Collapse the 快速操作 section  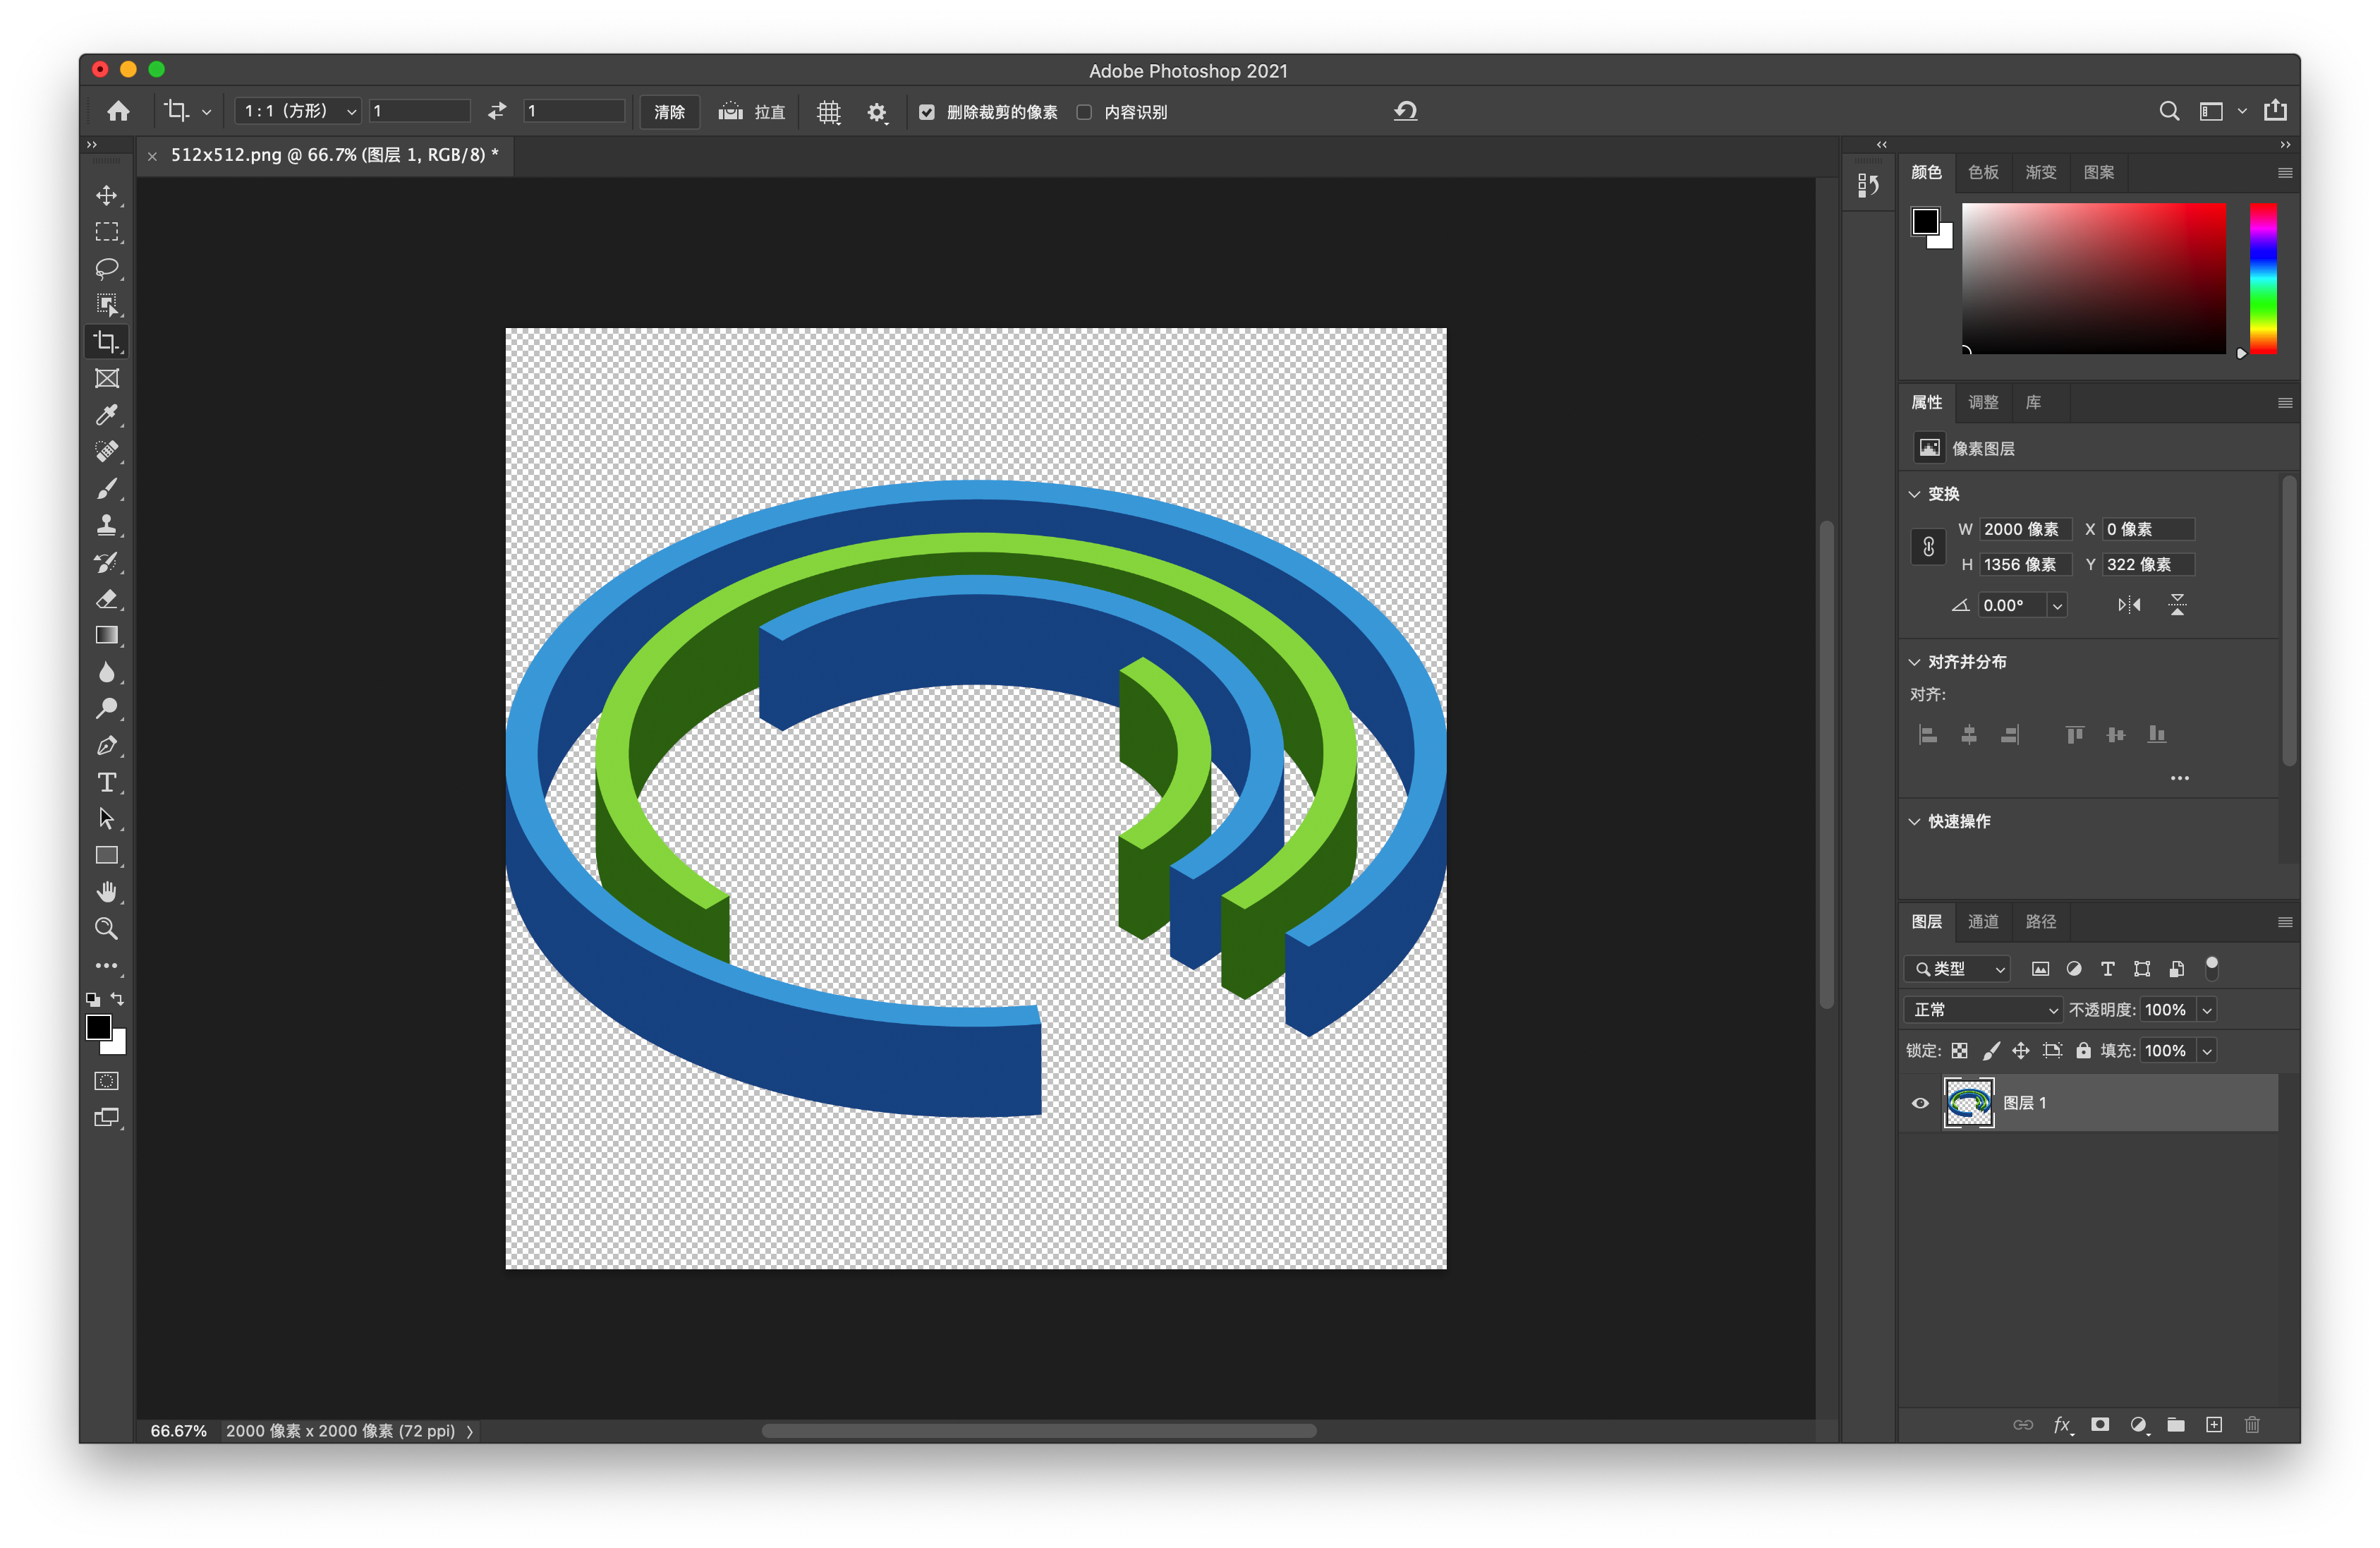(1914, 821)
